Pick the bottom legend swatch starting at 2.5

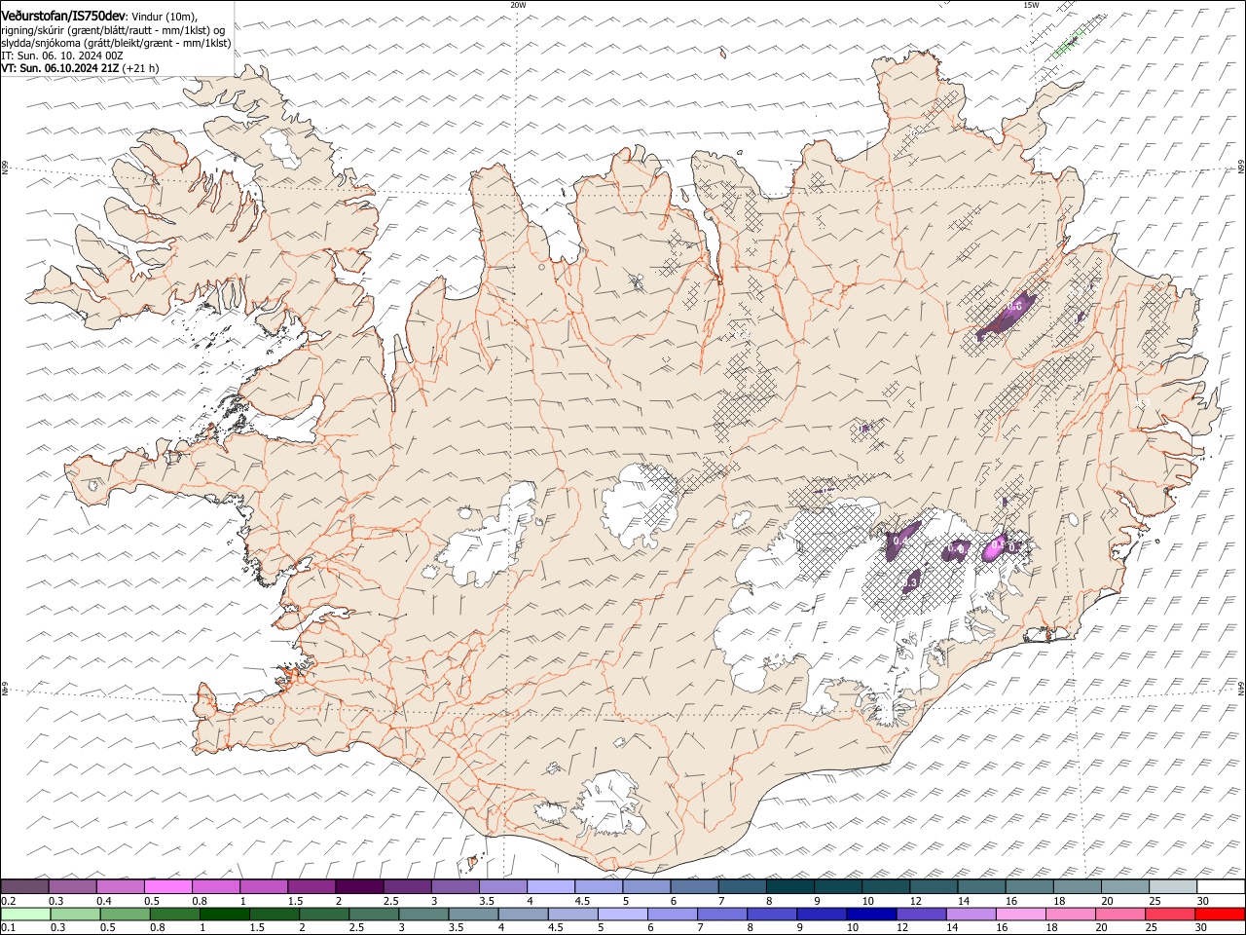pos(374,914)
